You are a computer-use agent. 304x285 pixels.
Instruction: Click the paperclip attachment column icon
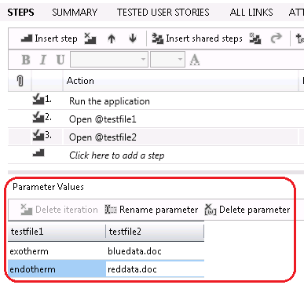[20, 81]
